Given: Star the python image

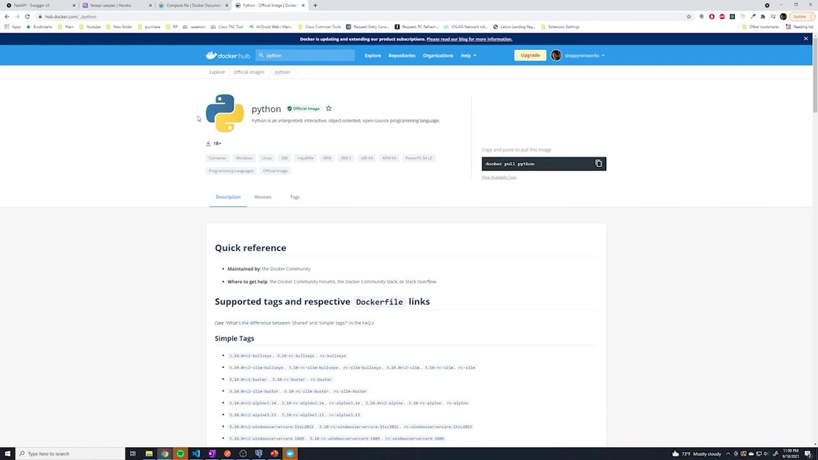Looking at the screenshot, I should pos(328,109).
